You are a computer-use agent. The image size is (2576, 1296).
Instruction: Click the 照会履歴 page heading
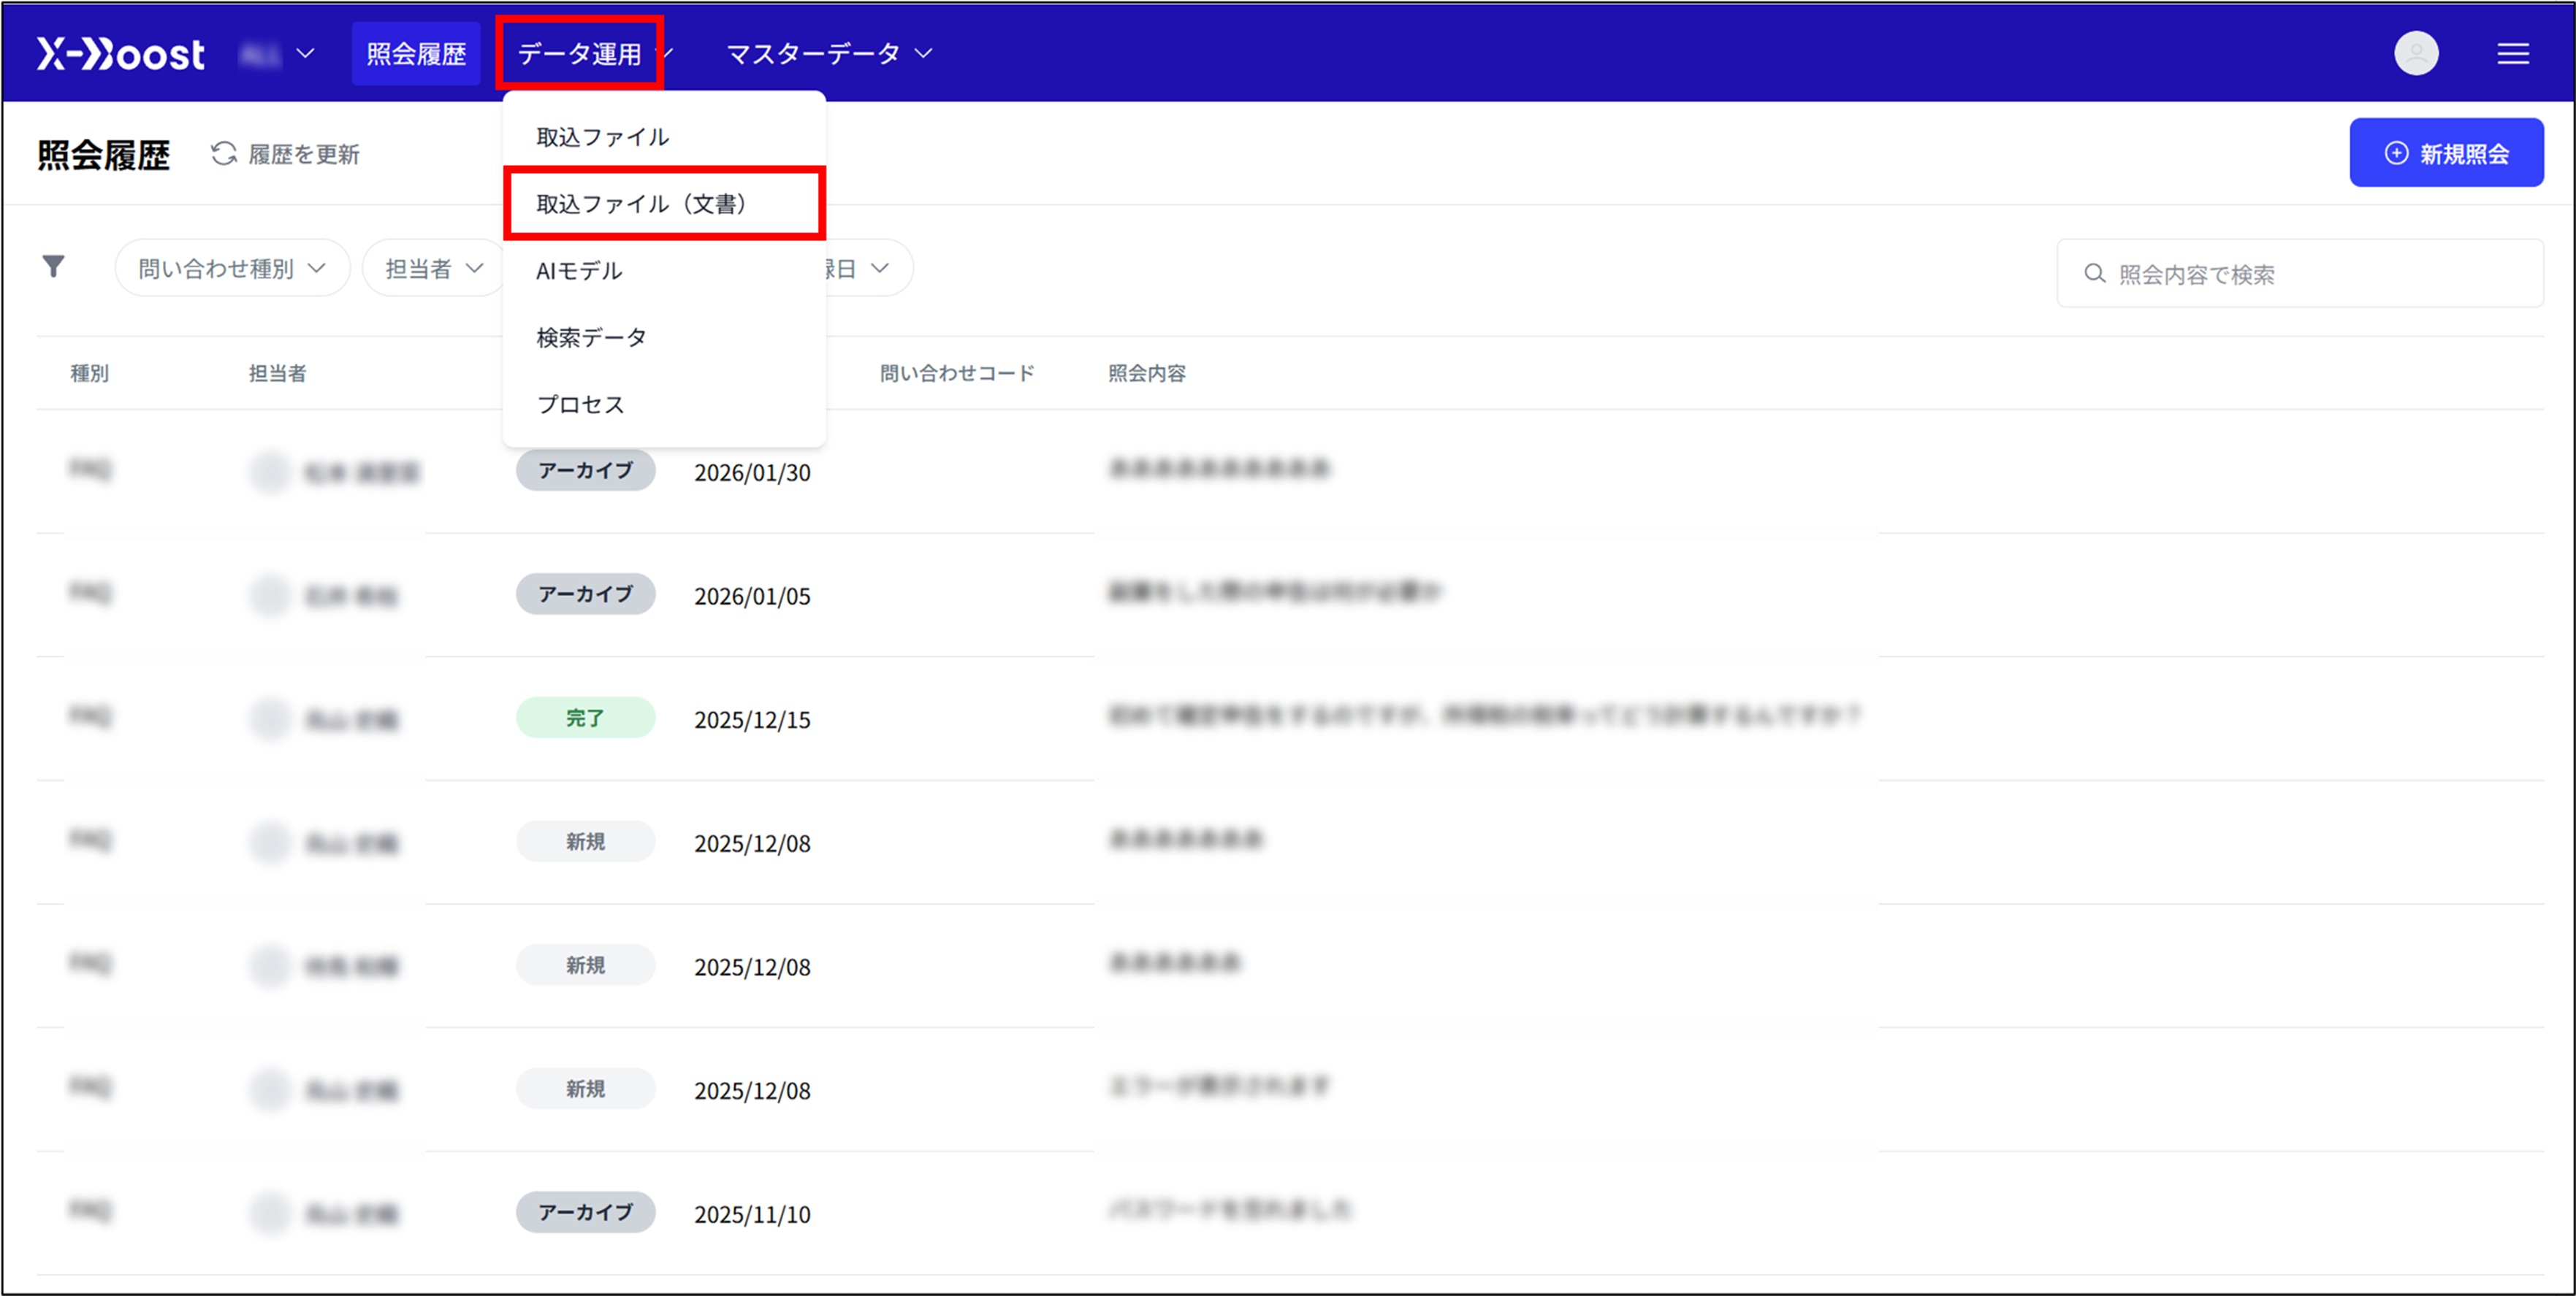click(104, 155)
